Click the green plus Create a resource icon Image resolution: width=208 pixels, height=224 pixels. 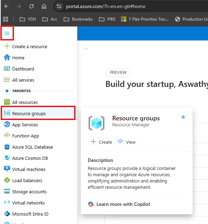(x=7, y=46)
